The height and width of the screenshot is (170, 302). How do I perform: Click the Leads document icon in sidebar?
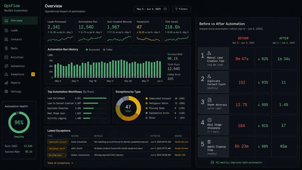coord(6,30)
